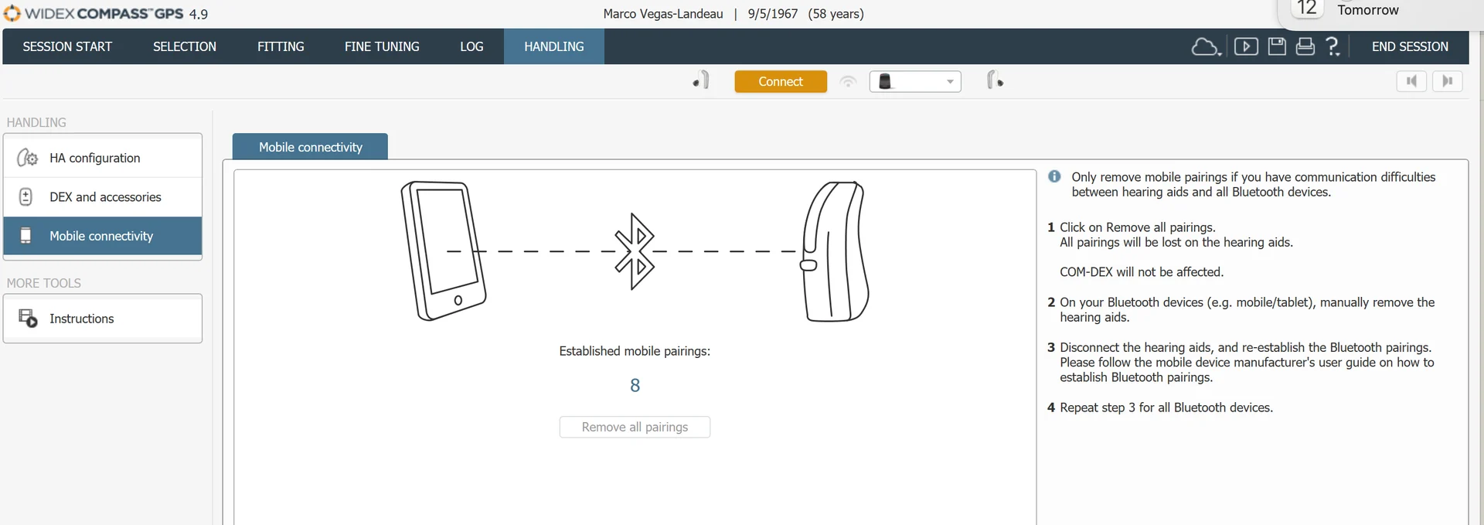Click the mobile phone illustration
Screen dimensions: 1484x525
444,251
